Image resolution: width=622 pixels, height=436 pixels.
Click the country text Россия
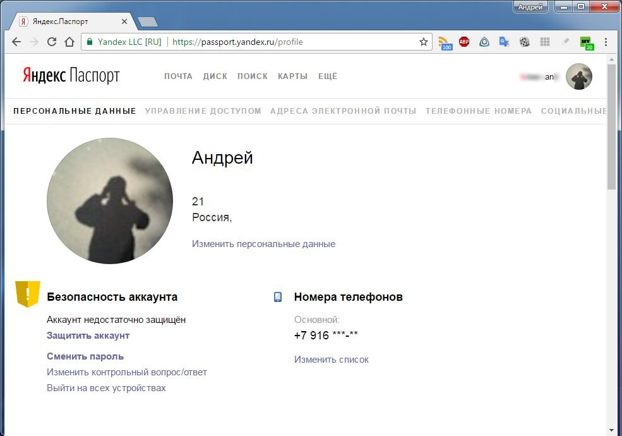click(x=212, y=217)
